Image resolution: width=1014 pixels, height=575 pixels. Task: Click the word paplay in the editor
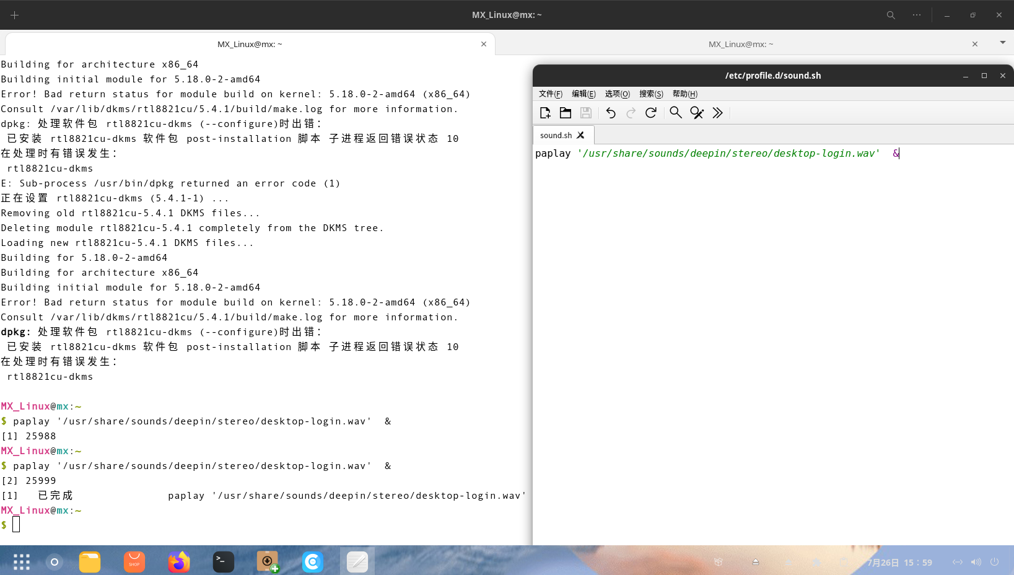point(553,154)
